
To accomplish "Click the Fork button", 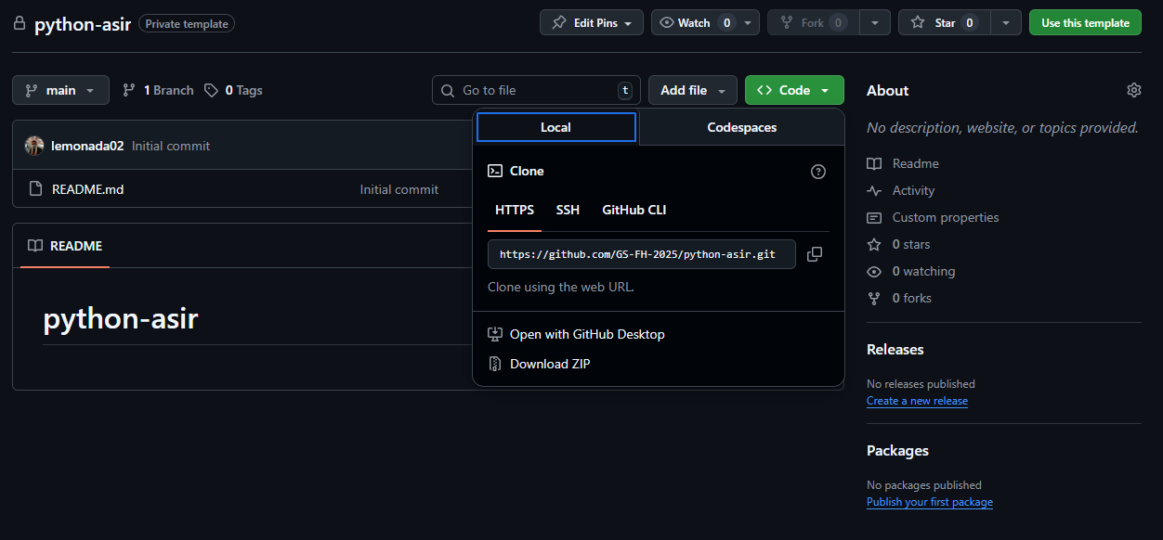I will [813, 23].
